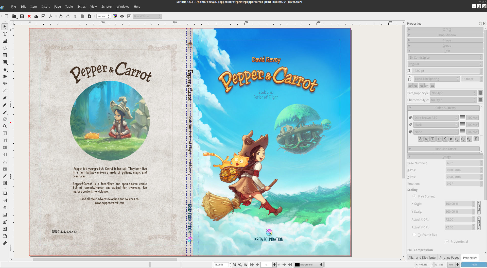The width and height of the screenshot is (487, 268).
Task: Select the arrow Select Item tool
Action: pyautogui.click(x=5, y=27)
